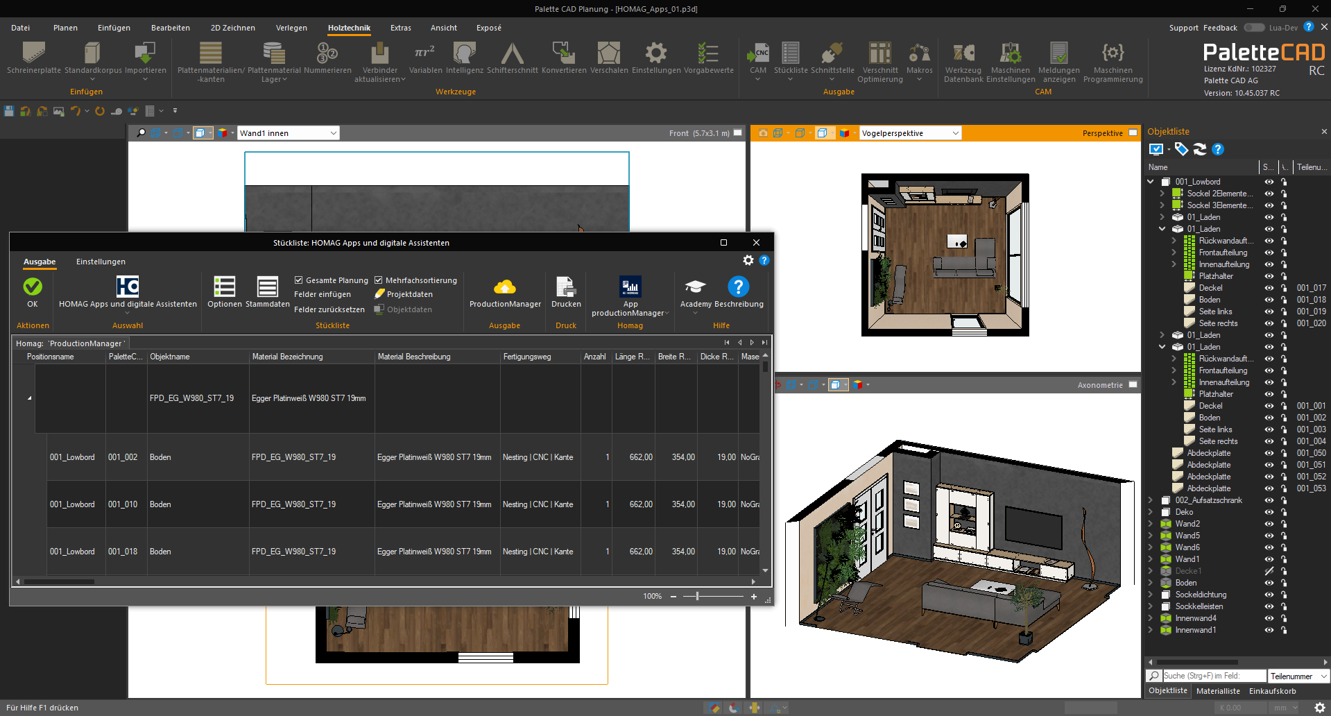Click Felder zurücksetzen

click(329, 309)
